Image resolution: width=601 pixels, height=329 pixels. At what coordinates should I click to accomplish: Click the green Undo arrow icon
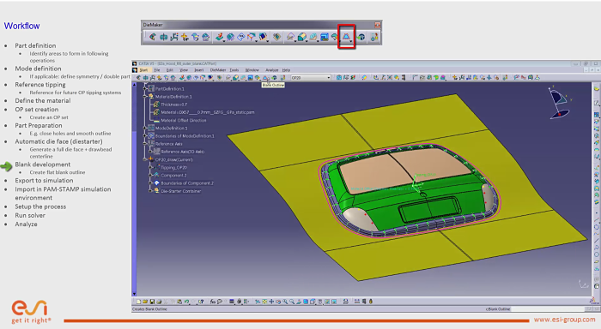[x=186, y=302]
